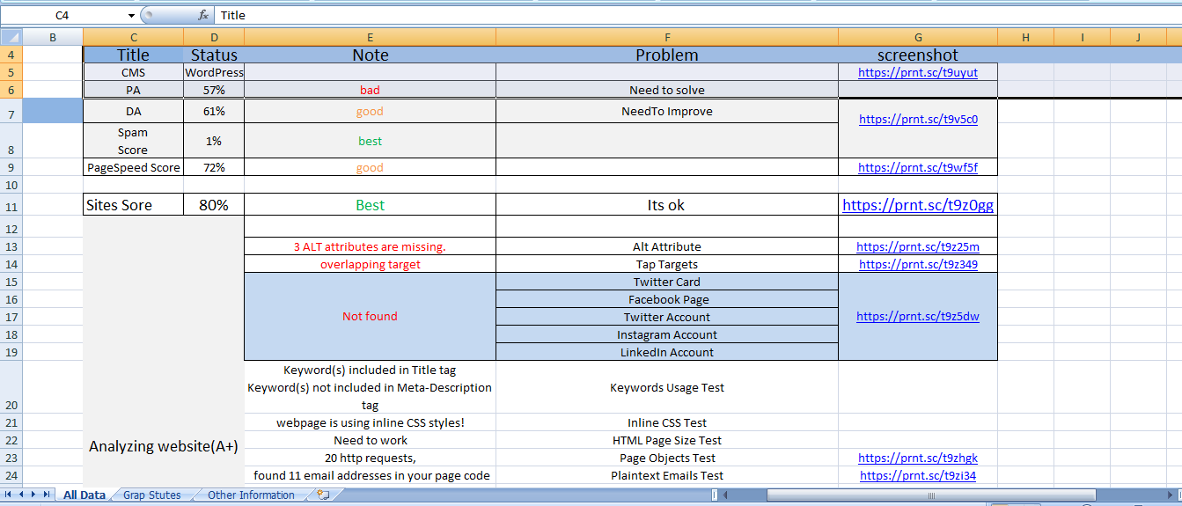Select the Spam Score cell
The height and width of the screenshot is (506, 1182).
(133, 141)
